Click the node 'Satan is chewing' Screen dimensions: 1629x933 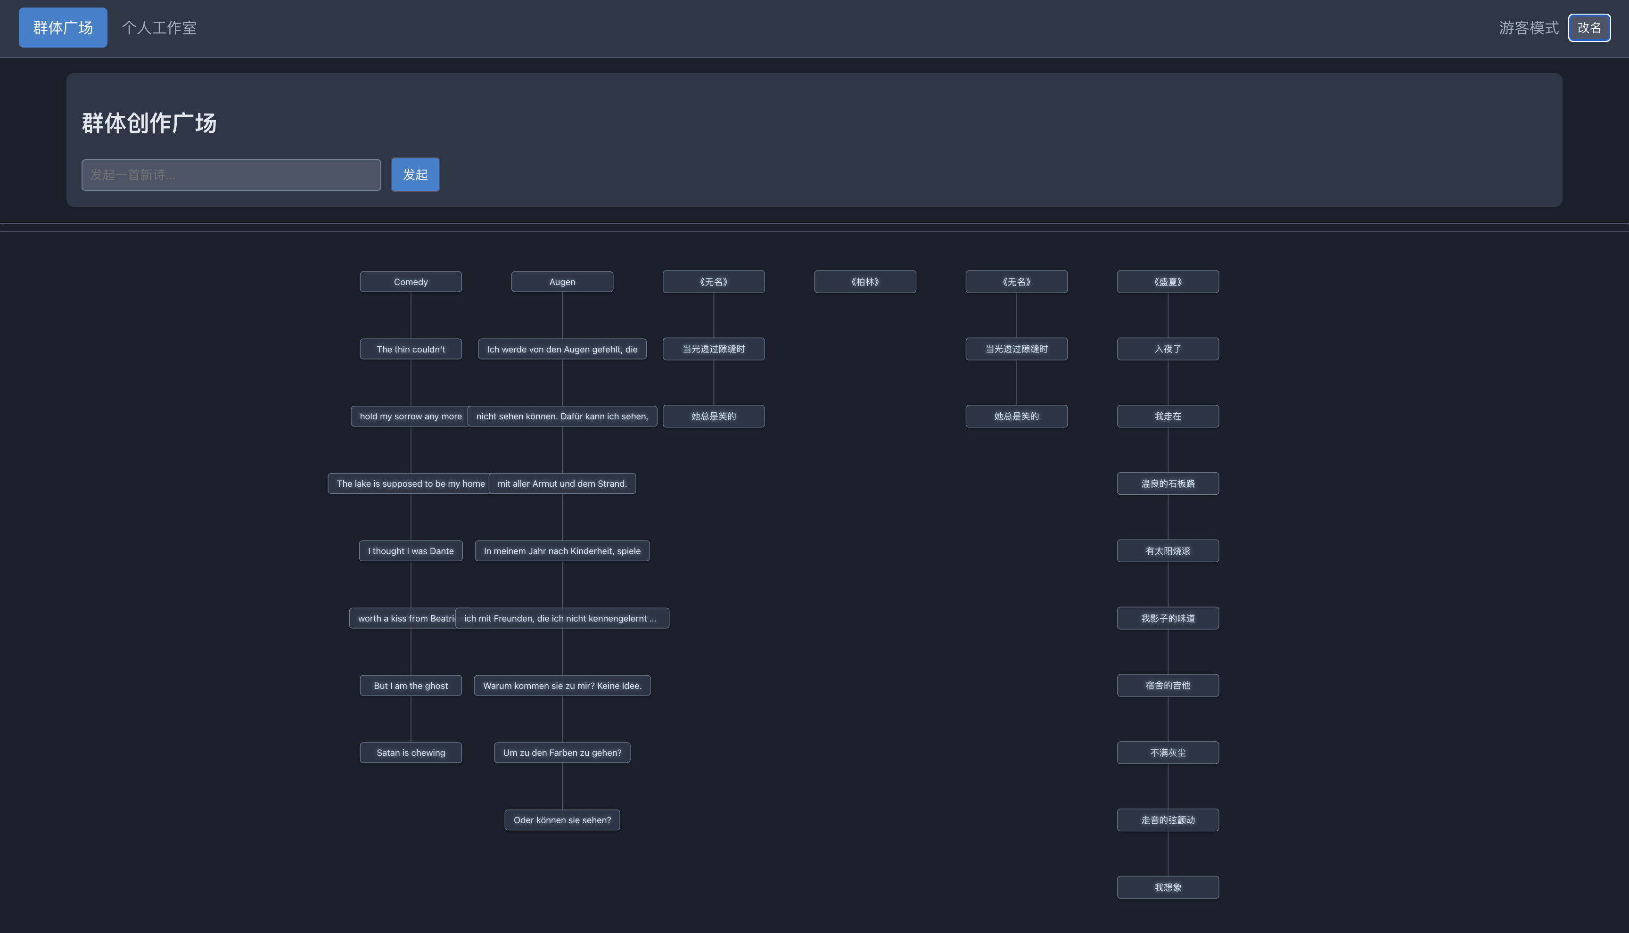(410, 753)
